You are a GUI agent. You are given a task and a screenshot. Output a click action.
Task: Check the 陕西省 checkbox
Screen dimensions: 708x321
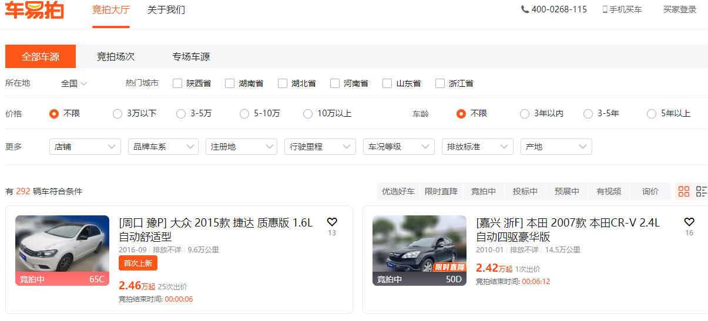tap(177, 83)
